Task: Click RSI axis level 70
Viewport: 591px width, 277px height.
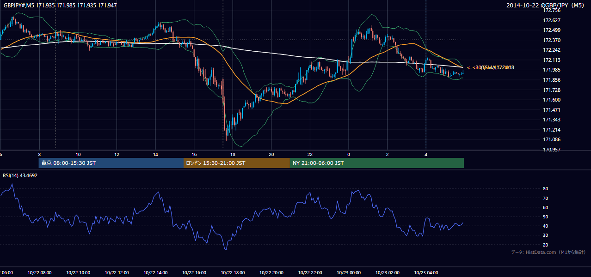Action: point(546,198)
